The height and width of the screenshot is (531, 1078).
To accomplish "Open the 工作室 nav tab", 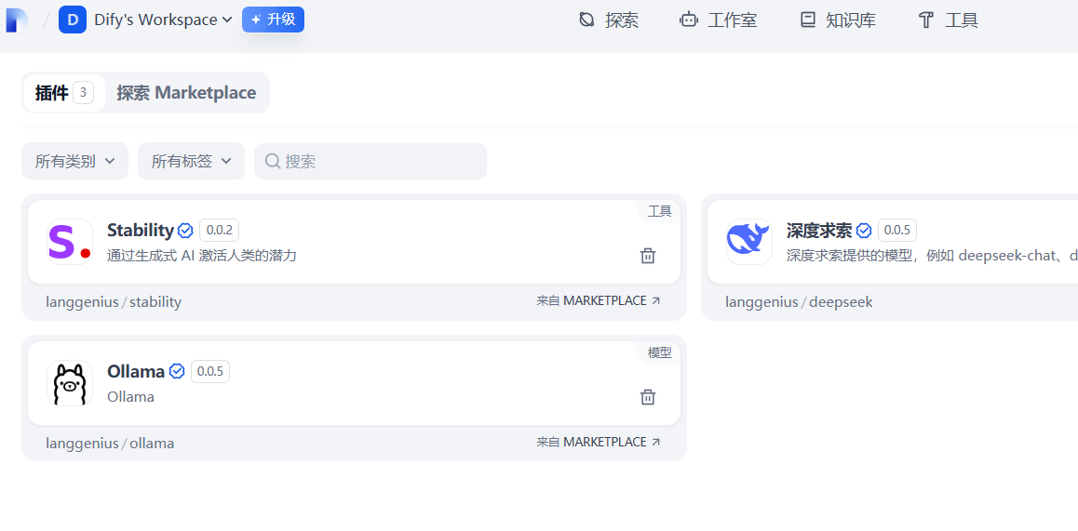I will coord(719,20).
